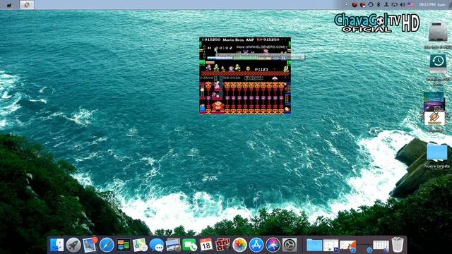Open the App Store icon

256,245
